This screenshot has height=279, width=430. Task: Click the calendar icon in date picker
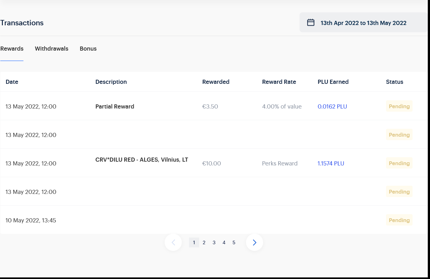[x=311, y=22]
